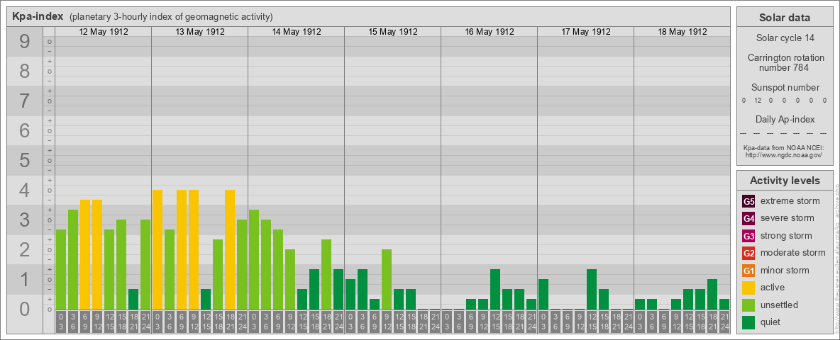This screenshot has width=840, height=340.
Task: Click the moderate storm legend label
Action: pos(793,252)
